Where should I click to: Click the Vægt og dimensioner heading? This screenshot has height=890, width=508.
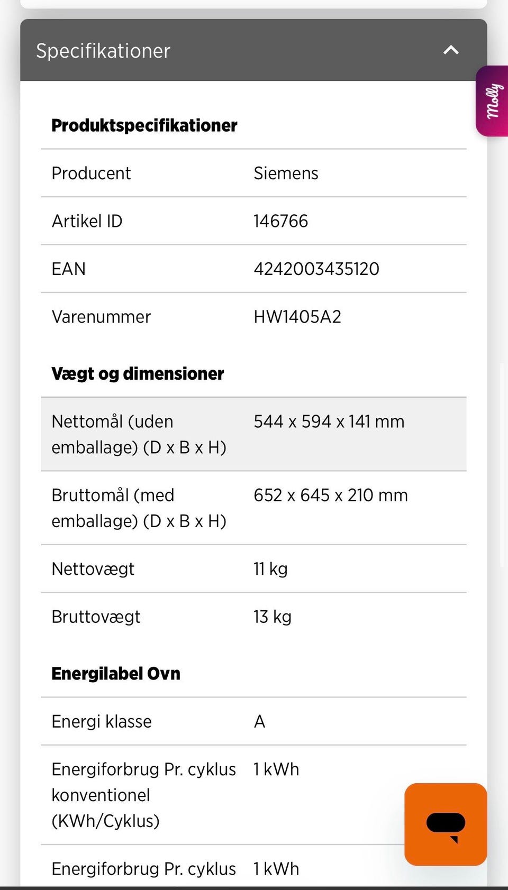(x=138, y=374)
